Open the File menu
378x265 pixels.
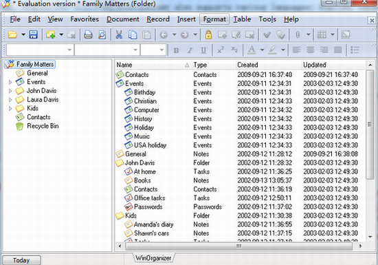(x=15, y=19)
